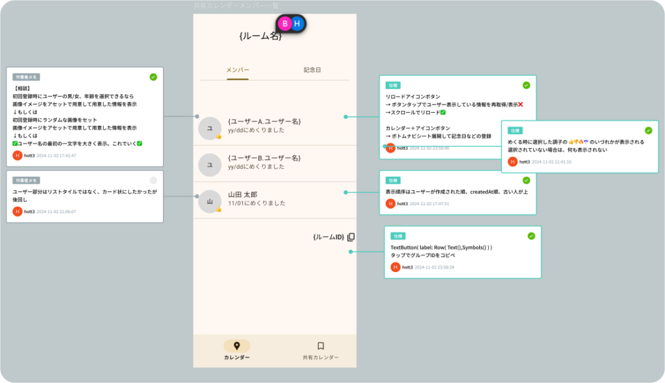This screenshot has width=665, height=383.
Task: Click ユーザーA's round avatar
Action: tap(210, 129)
